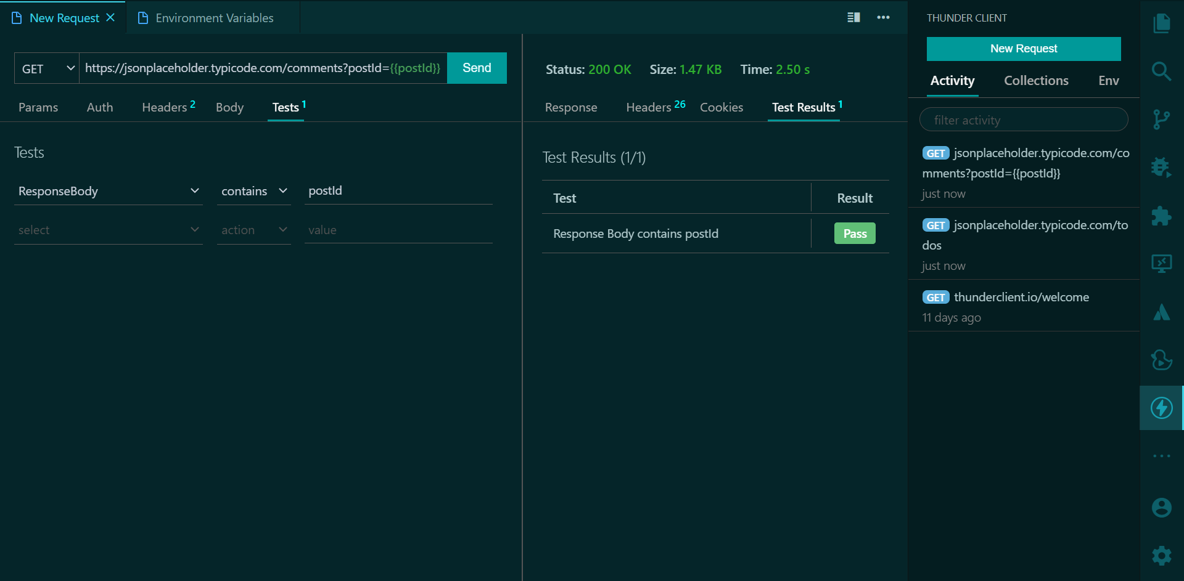Open the Azure triangle icon in sidebar
Image resolution: width=1184 pixels, height=581 pixels.
click(x=1162, y=312)
